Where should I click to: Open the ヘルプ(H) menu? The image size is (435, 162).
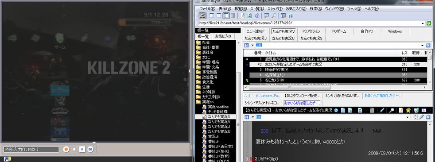[x=372, y=9]
